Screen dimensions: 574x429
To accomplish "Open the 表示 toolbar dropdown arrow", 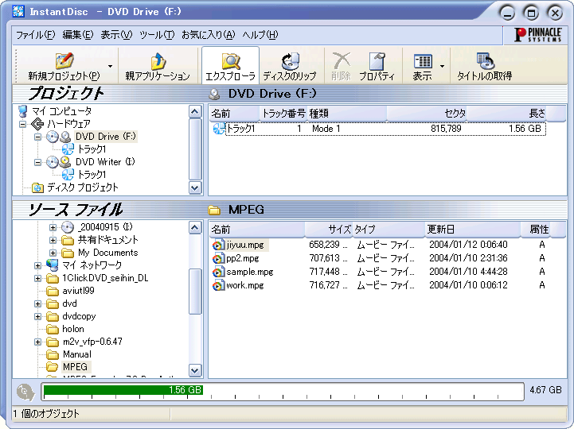I will [x=442, y=67].
